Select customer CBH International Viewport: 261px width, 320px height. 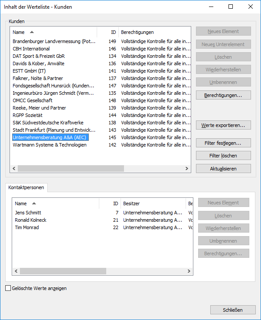(x=31, y=49)
